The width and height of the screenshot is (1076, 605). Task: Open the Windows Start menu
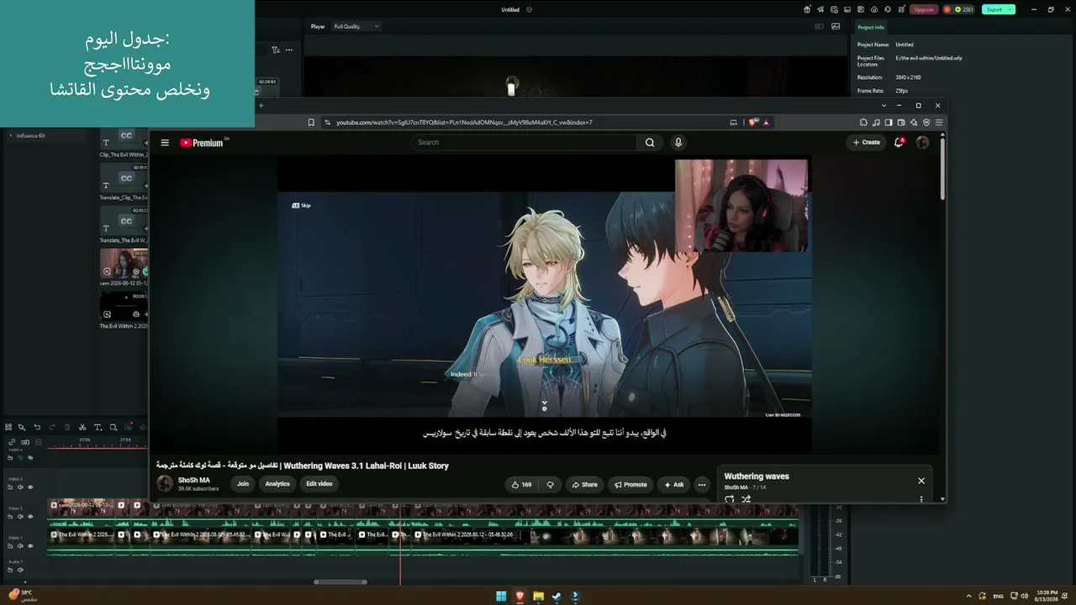(502, 597)
